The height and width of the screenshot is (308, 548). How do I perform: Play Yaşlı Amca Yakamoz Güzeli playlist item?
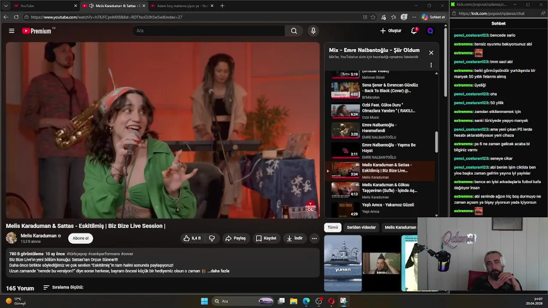[380, 209]
